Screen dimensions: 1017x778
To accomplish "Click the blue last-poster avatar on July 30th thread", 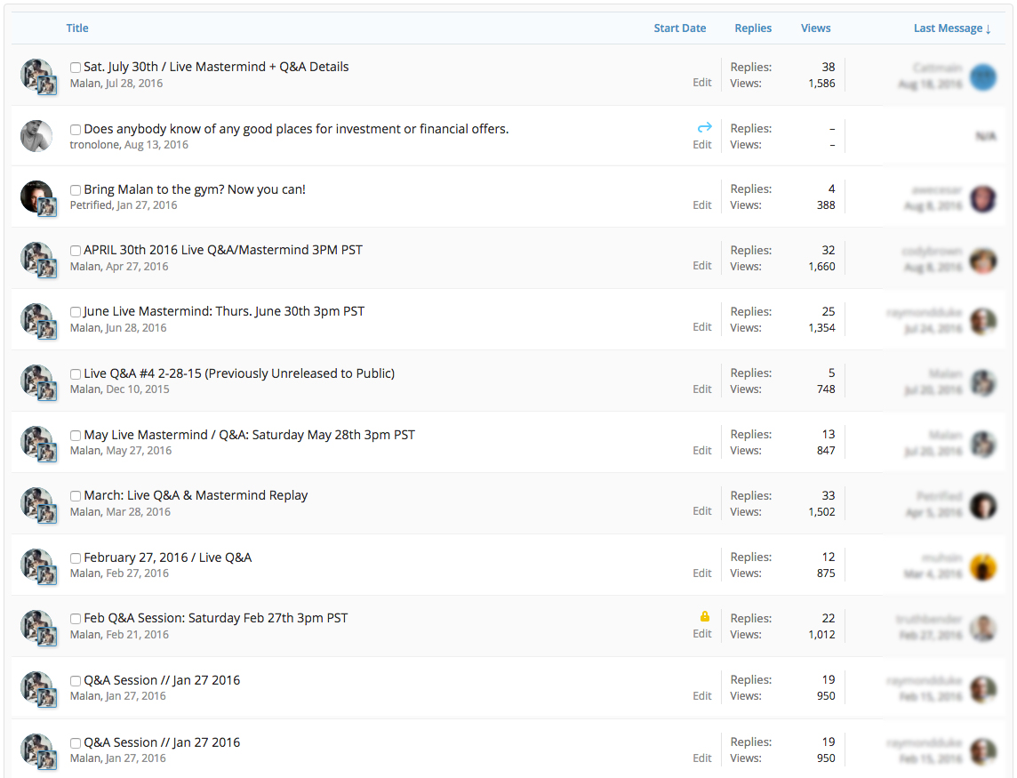I will 982,76.
